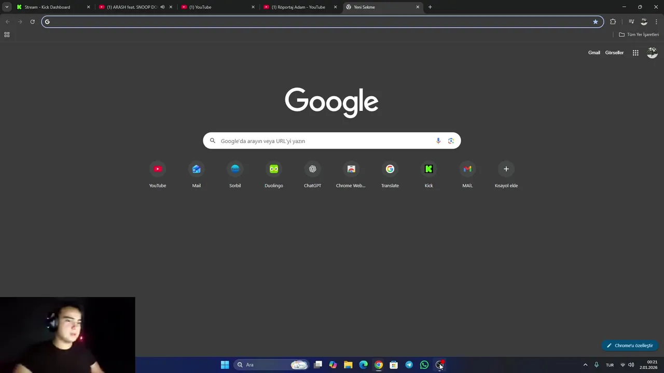Bookmark this page with the star icon
Viewport: 664px width, 373px height.
[596, 22]
